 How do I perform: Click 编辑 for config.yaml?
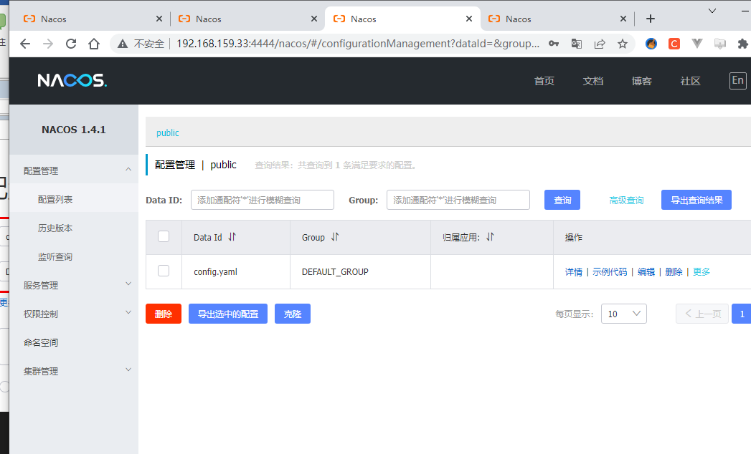[x=646, y=271]
